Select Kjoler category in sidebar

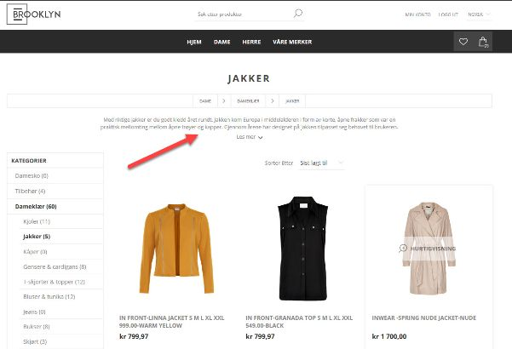(37, 221)
